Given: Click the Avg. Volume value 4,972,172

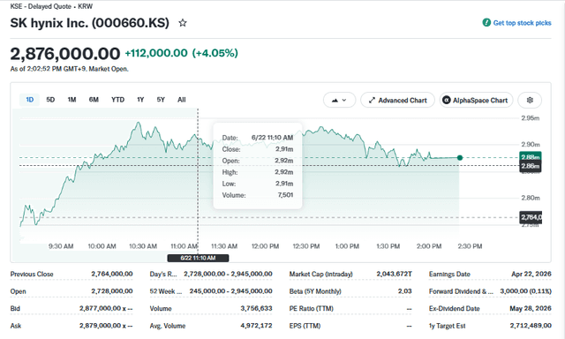Looking at the screenshot, I should click(x=256, y=326).
